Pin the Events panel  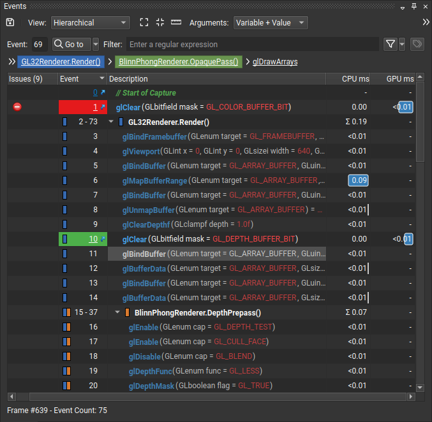click(x=414, y=6)
